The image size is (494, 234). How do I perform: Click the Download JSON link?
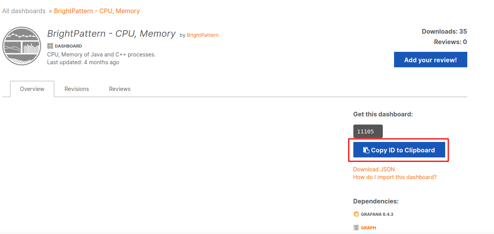pos(374,169)
